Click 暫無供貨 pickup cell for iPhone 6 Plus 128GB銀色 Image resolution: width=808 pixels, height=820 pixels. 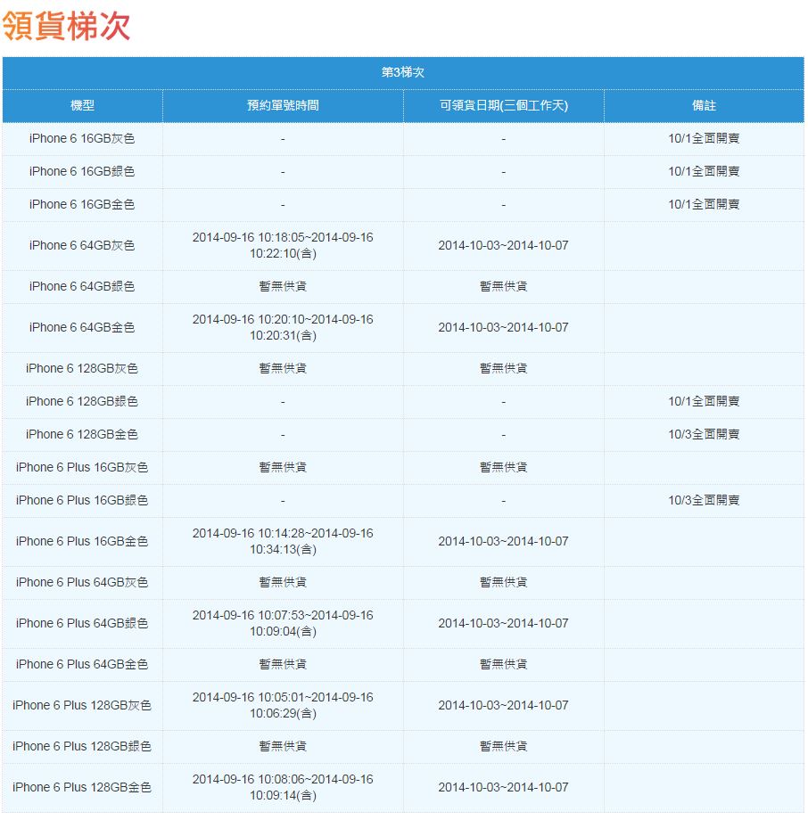pyautogui.click(x=503, y=747)
